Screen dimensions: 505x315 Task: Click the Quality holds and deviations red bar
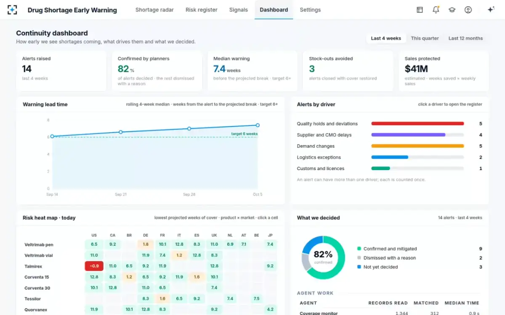pyautogui.click(x=417, y=123)
